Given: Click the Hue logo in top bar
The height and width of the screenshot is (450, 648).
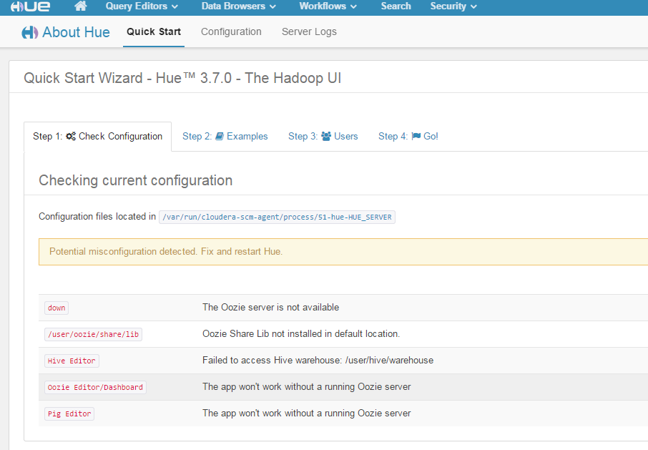Looking at the screenshot, I should pos(30,6).
